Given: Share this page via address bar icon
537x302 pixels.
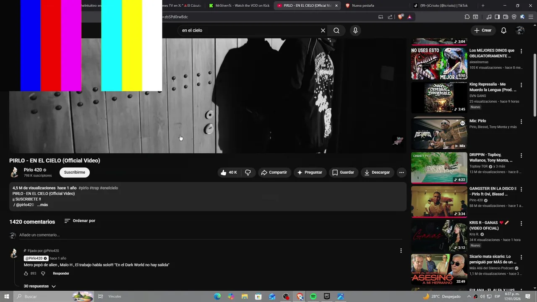Looking at the screenshot, I should 390,17.
